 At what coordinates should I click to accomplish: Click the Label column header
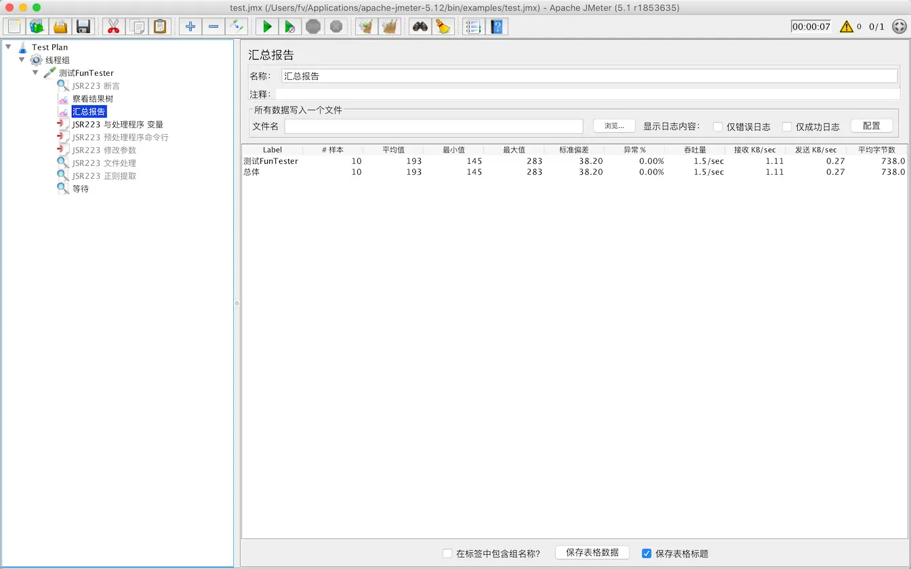pos(272,150)
